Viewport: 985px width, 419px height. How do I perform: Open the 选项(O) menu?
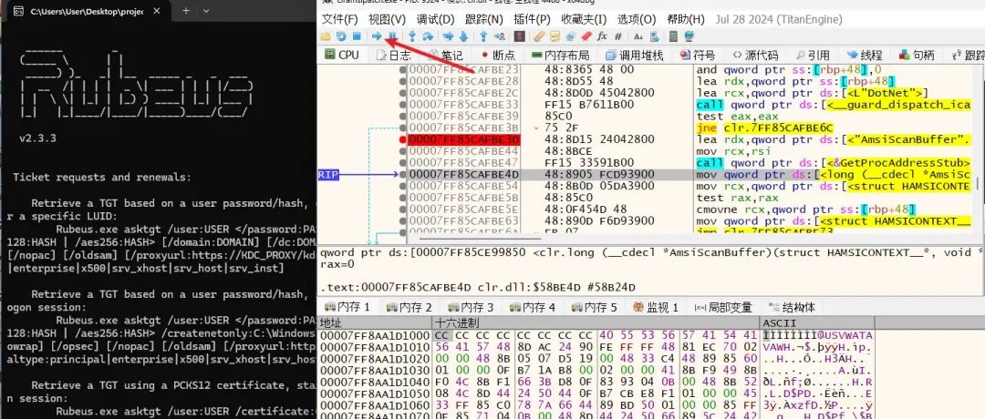pyautogui.click(x=637, y=19)
